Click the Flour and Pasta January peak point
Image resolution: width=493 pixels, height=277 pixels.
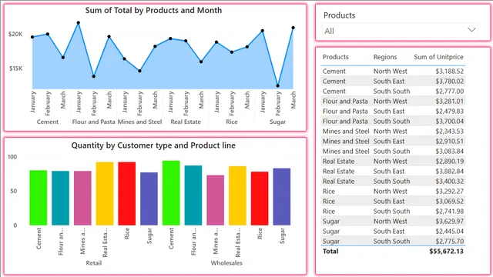pyautogui.click(x=79, y=23)
